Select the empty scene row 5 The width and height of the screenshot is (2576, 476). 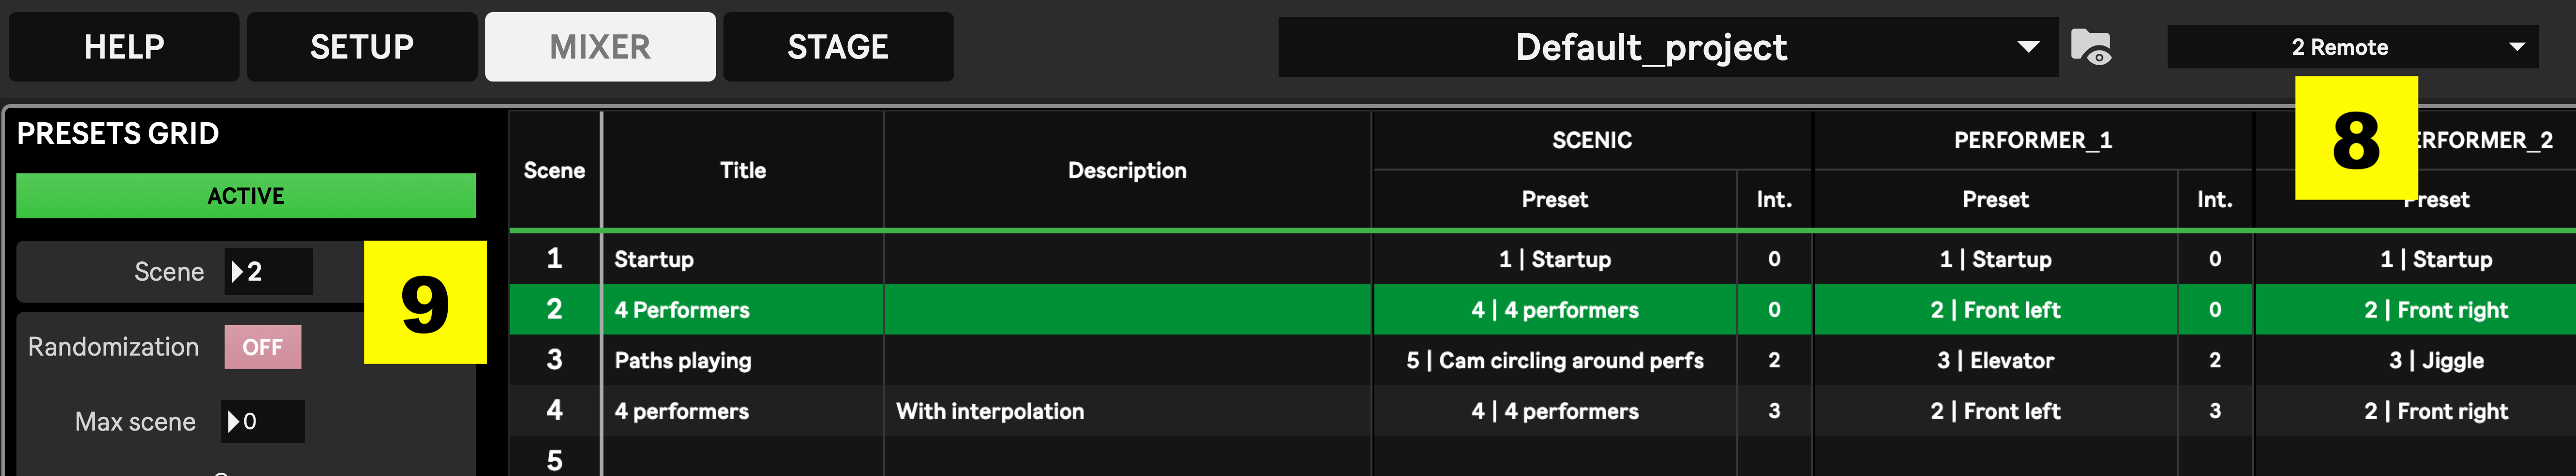[x=1542, y=458]
